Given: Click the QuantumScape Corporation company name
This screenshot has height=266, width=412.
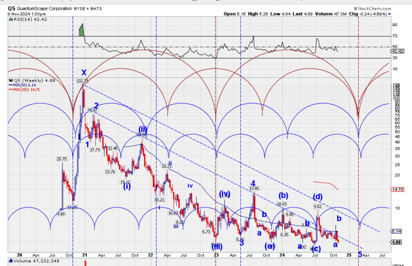Looking at the screenshot, I should [44, 9].
